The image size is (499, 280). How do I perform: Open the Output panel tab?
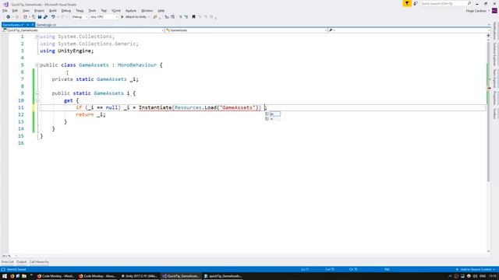(21, 262)
